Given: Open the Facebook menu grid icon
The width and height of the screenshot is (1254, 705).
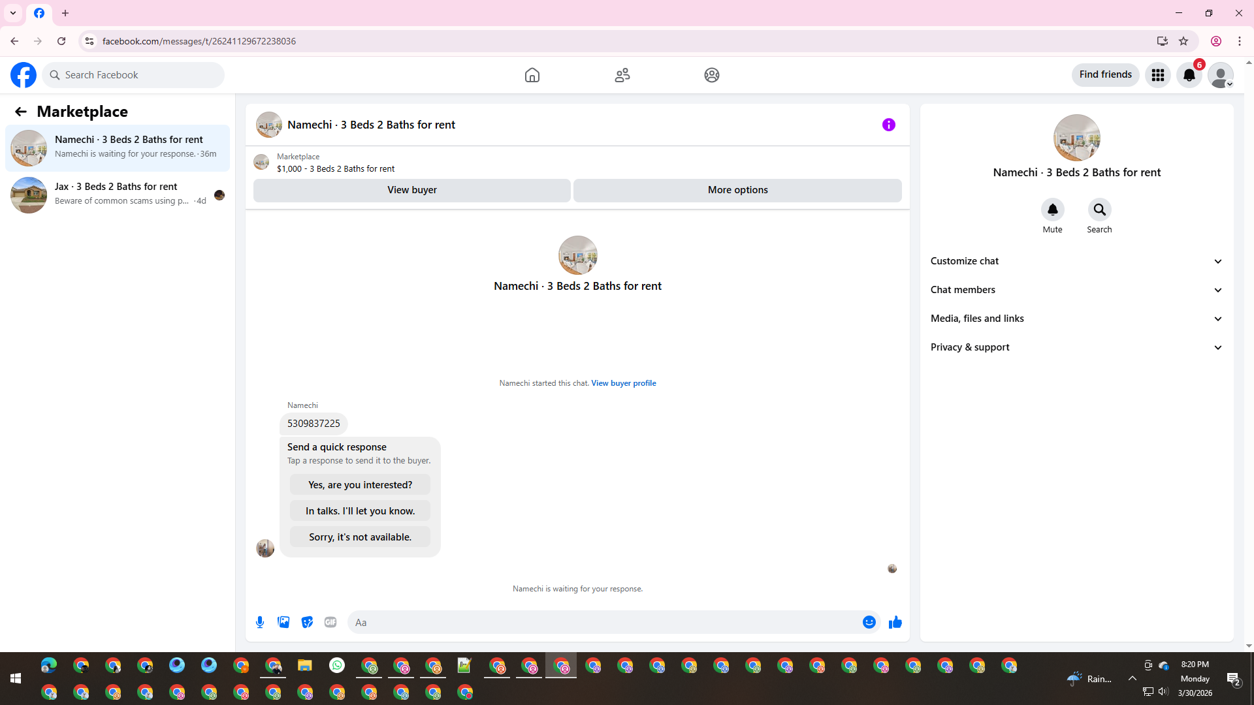Looking at the screenshot, I should click(x=1157, y=75).
